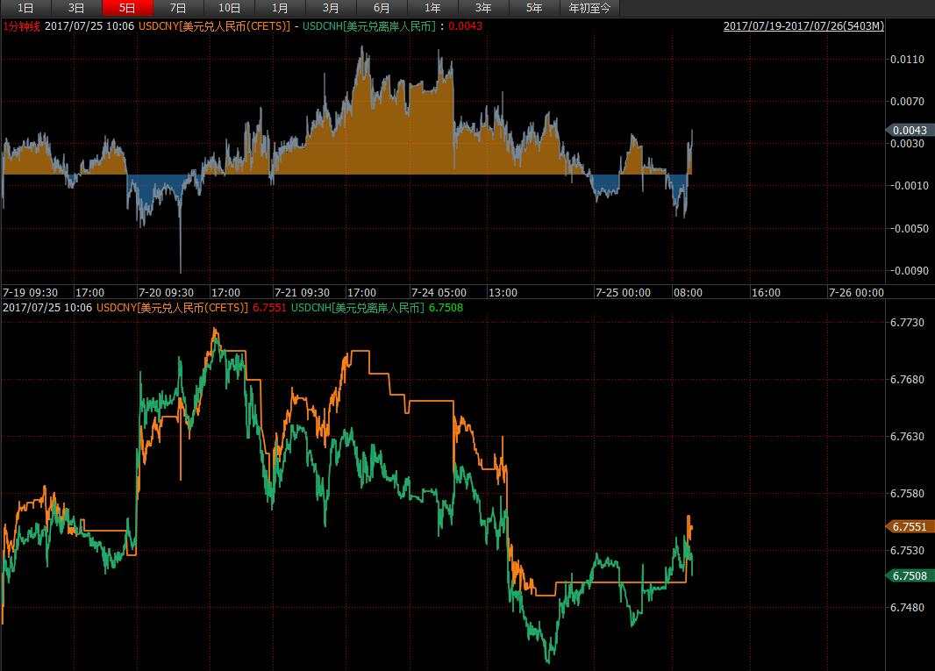Image resolution: width=935 pixels, height=671 pixels.
Task: Switch to the 1年 tab
Action: tap(432, 8)
